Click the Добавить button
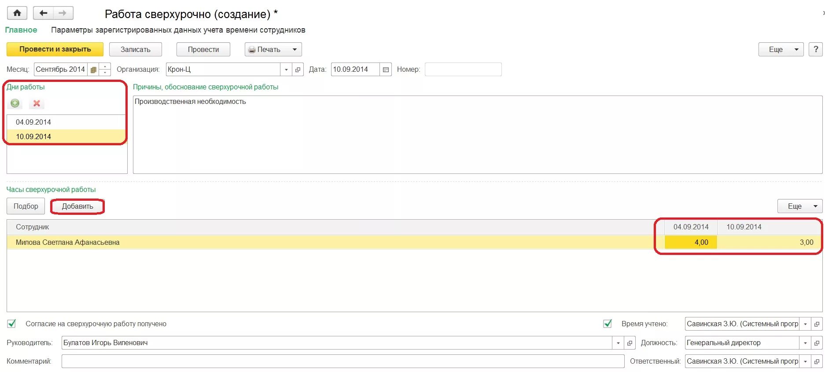This screenshot has height=372, width=825. click(77, 206)
